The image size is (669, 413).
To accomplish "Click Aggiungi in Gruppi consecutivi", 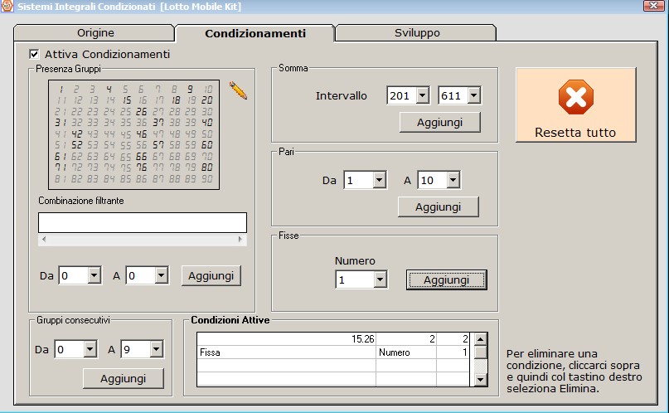I will click(123, 378).
